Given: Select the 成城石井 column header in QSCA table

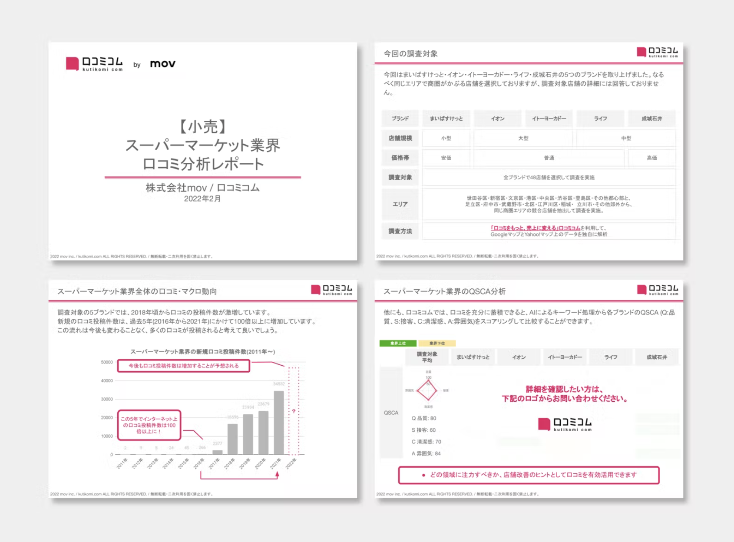Looking at the screenshot, I should (656, 357).
